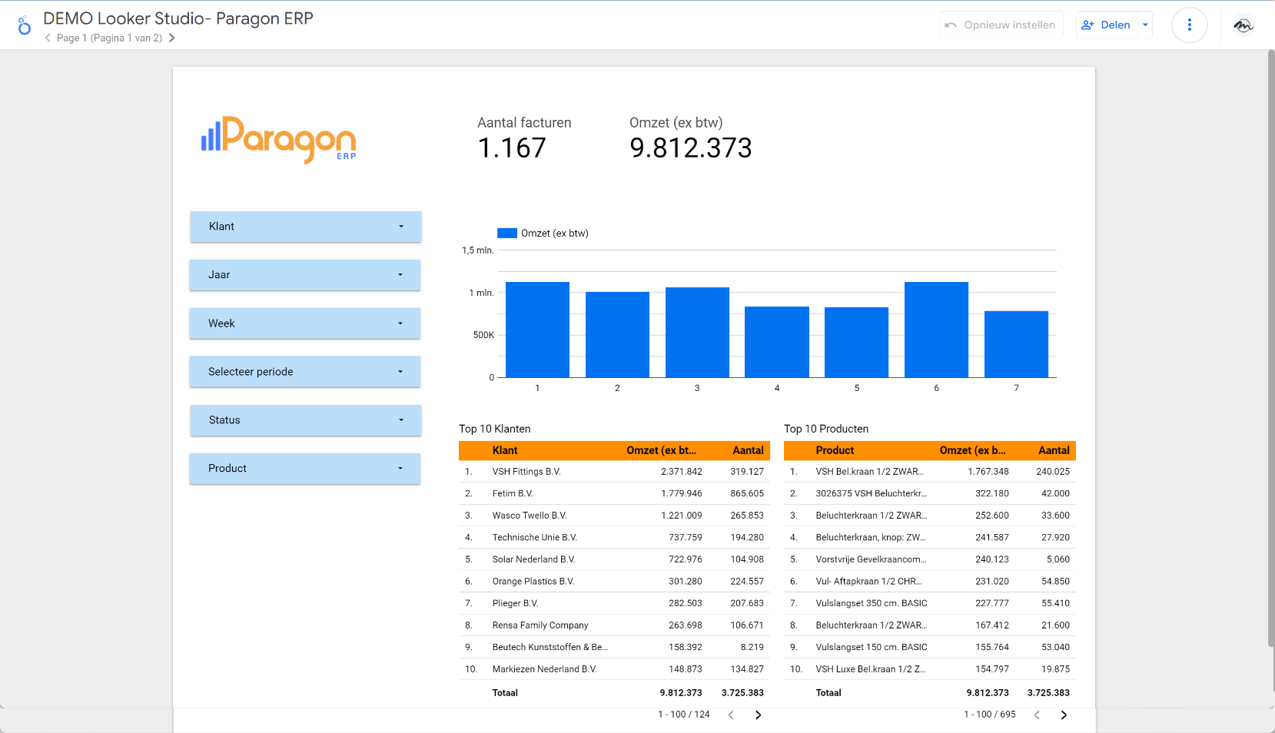Open the Jaar filter dropdown

305,275
